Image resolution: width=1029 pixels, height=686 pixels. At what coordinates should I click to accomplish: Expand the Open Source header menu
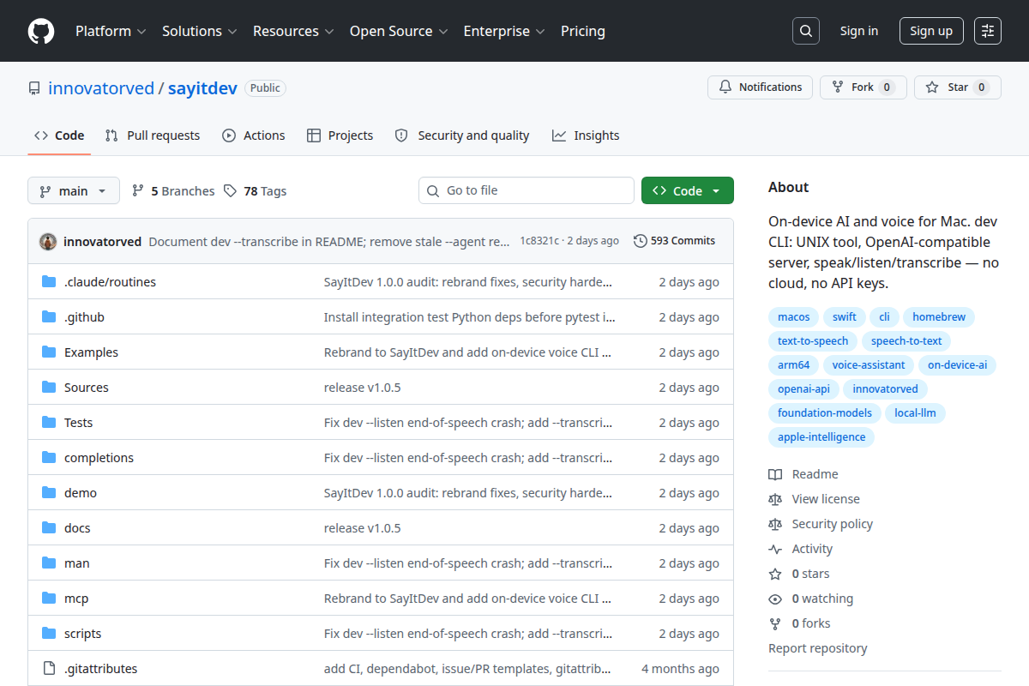click(399, 31)
